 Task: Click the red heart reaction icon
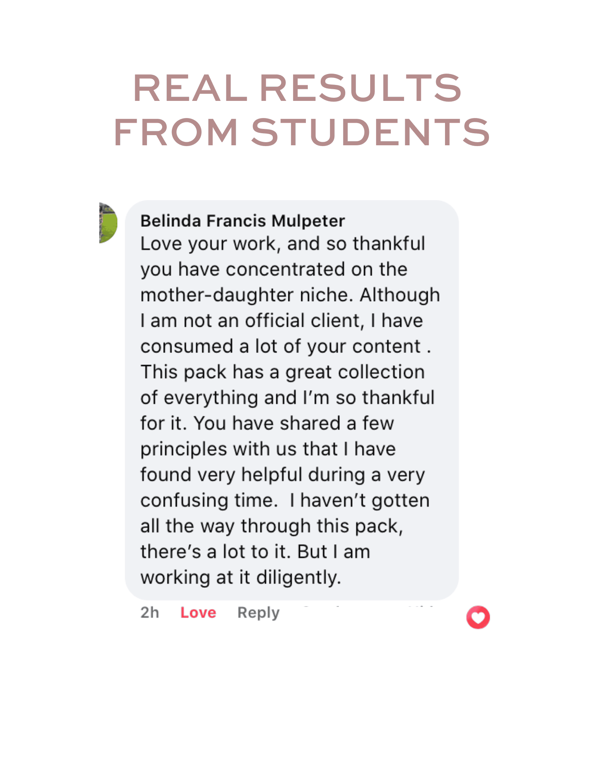click(478, 617)
